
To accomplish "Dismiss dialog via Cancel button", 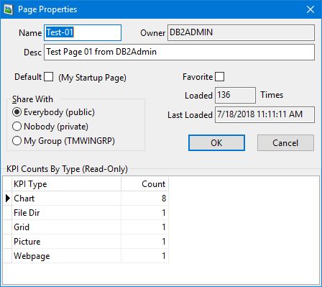I will (x=285, y=143).
